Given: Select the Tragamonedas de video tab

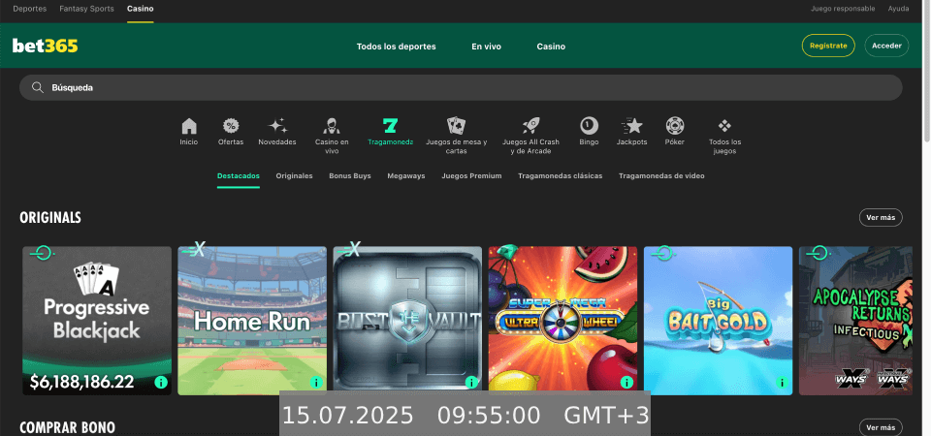Looking at the screenshot, I should point(661,176).
